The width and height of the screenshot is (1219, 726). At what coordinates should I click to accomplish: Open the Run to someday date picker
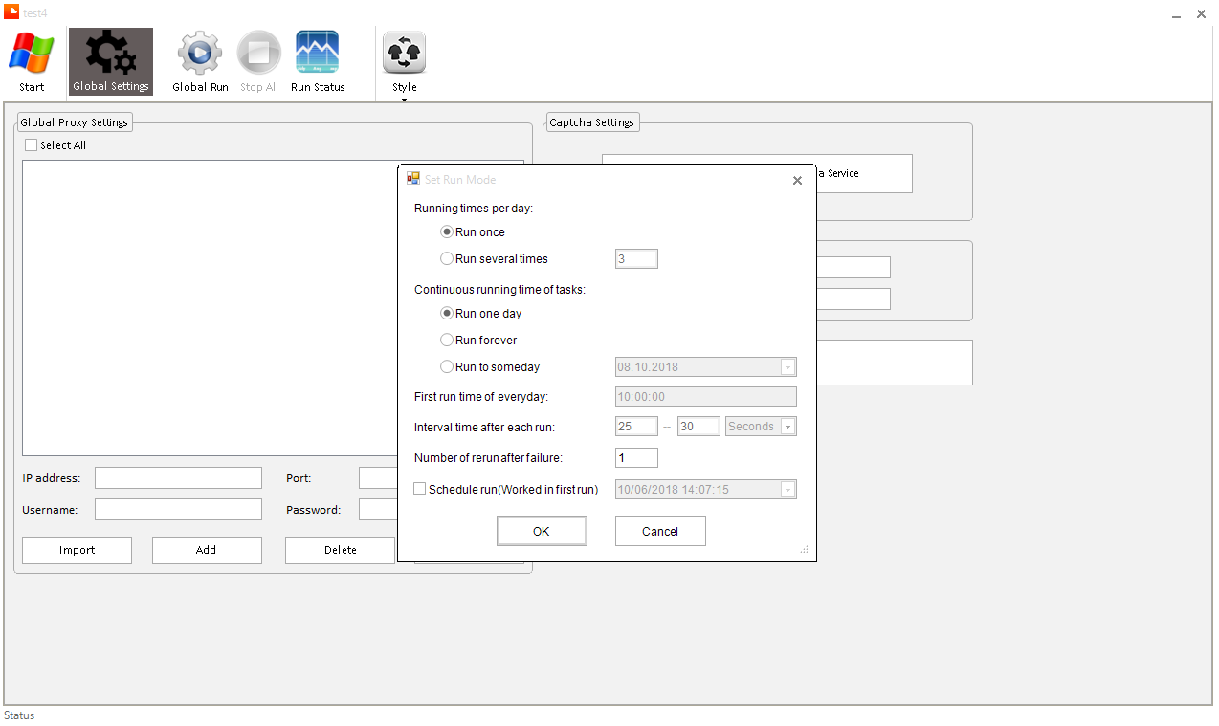click(x=787, y=367)
